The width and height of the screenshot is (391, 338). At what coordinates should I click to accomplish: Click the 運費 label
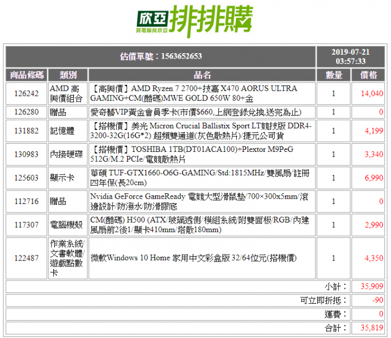[336, 314]
